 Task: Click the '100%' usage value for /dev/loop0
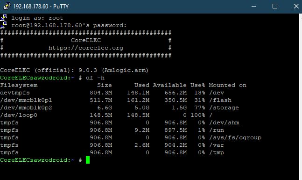(x=197, y=115)
